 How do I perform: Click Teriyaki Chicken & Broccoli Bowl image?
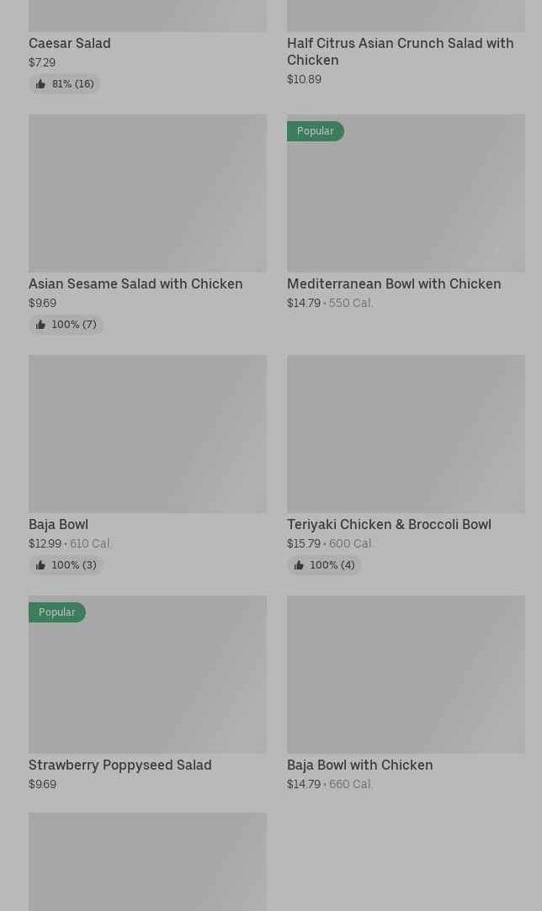pyautogui.click(x=406, y=433)
